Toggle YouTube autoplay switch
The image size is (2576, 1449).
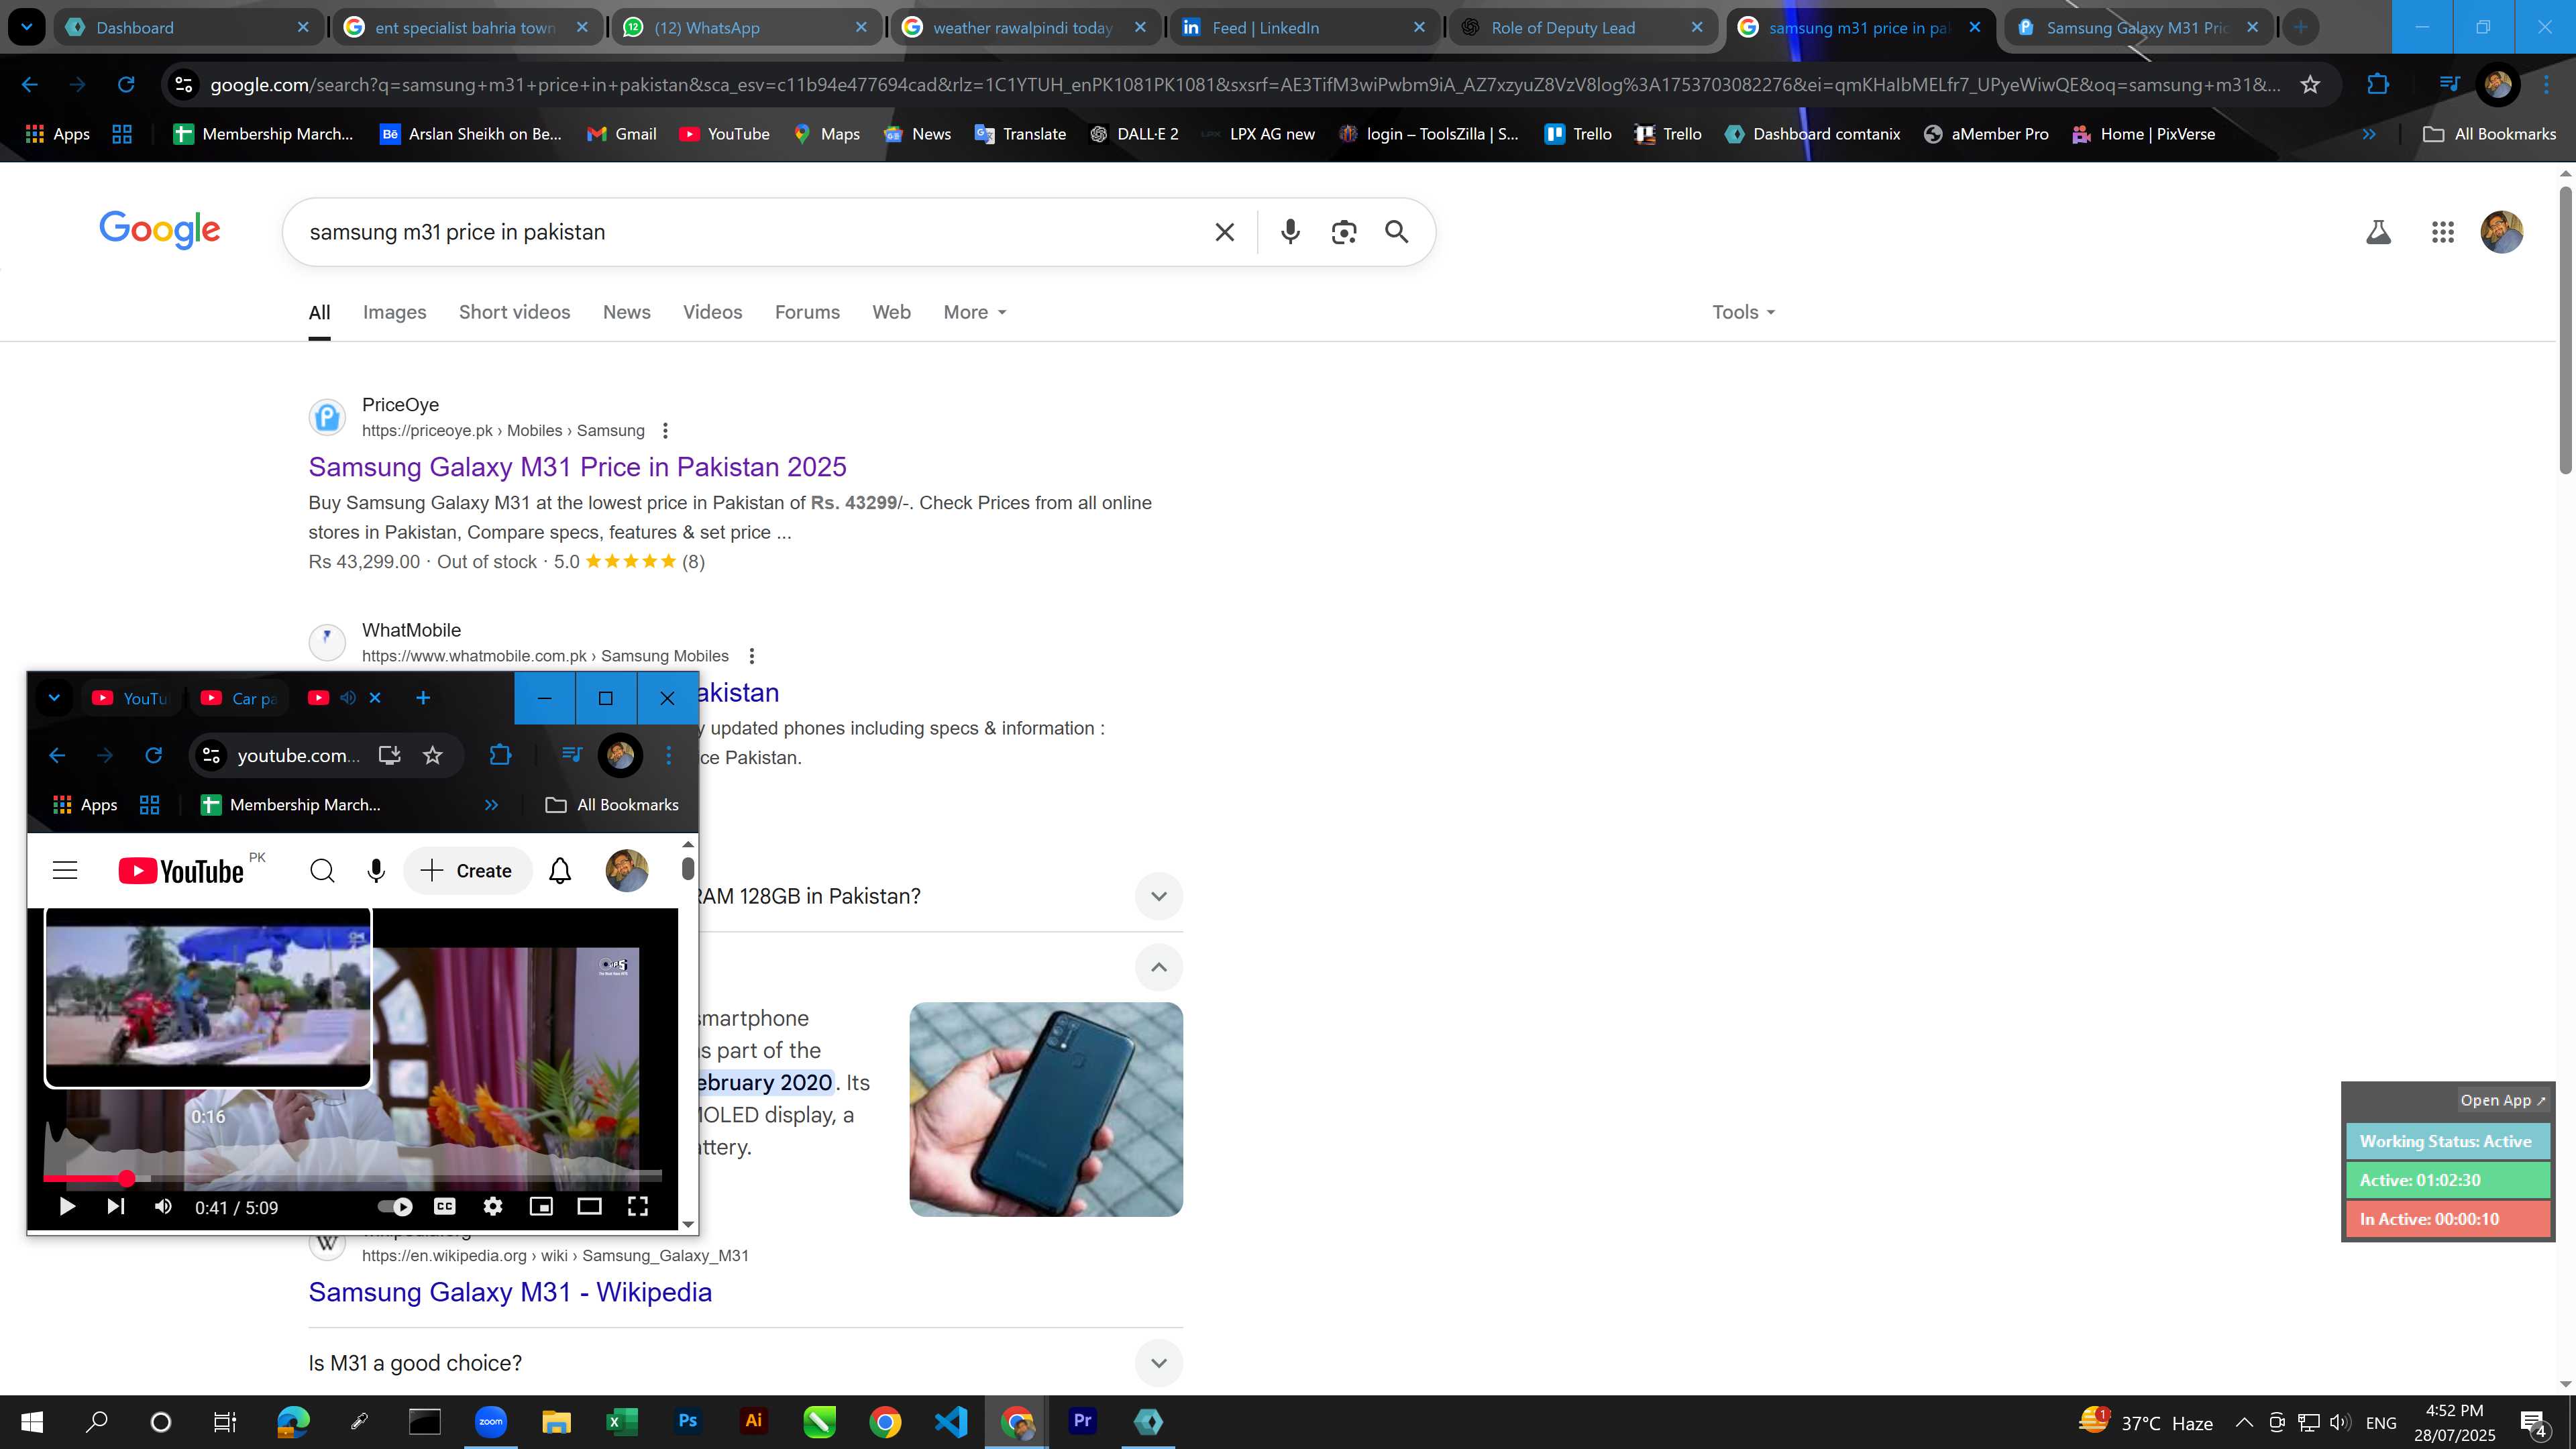pos(396,1207)
